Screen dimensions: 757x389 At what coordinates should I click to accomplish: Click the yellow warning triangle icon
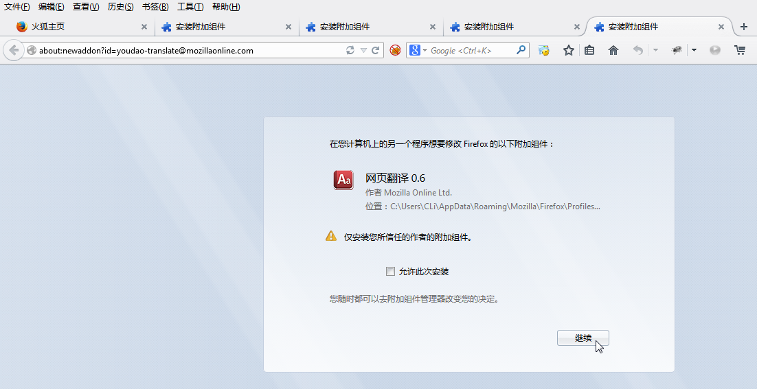(330, 236)
